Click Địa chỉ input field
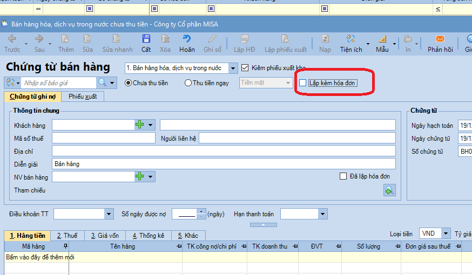Image resolution: width=472 pixels, height=275 pixels. [224, 151]
